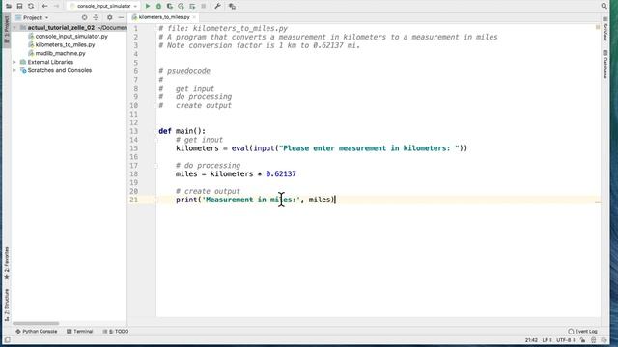Toggle the Project side tab
Screen dimensions: 618x347
7,30
